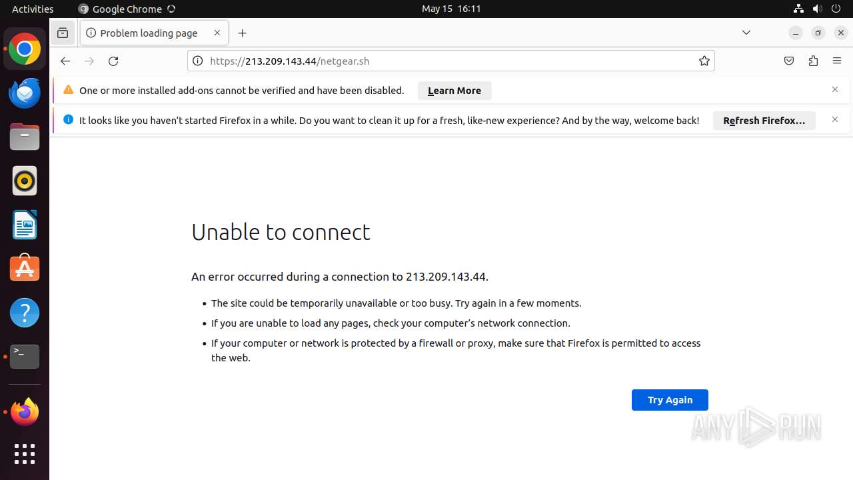Open the Extensions puzzle icon

(x=813, y=61)
